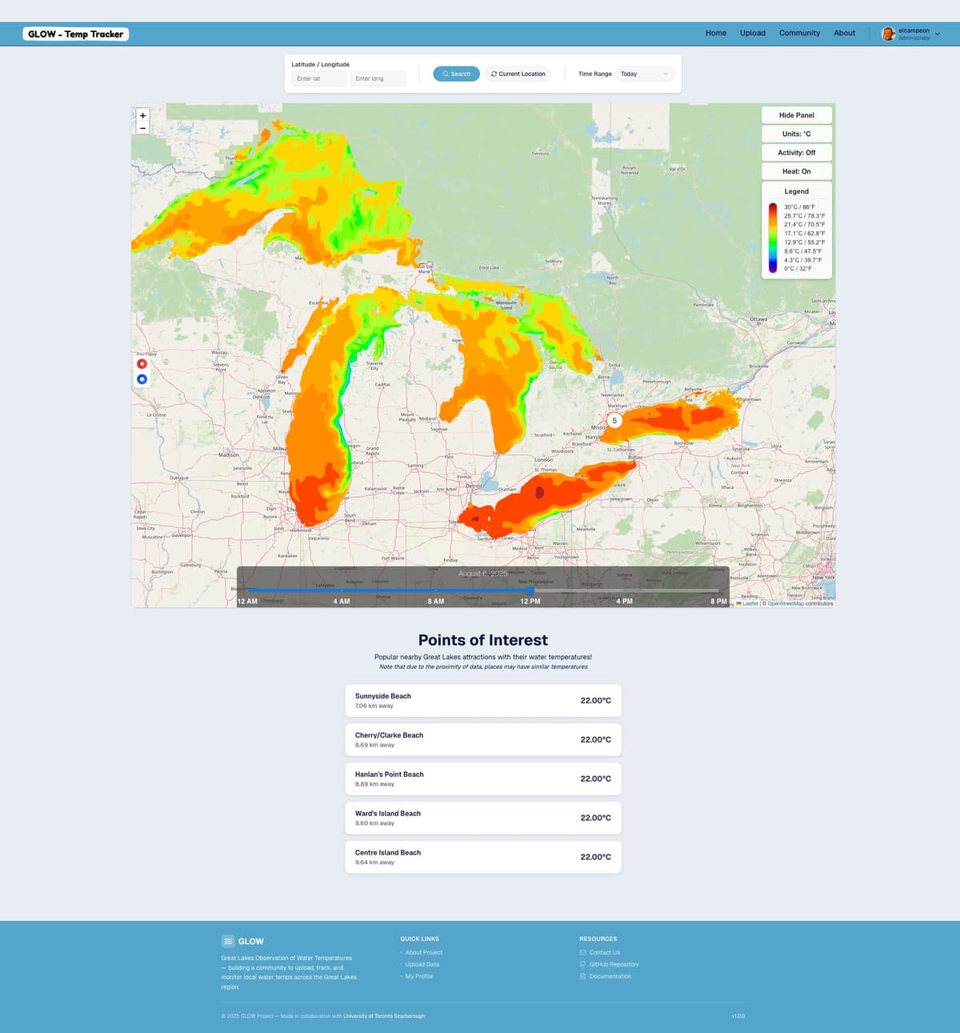Open the Documentation footer link
Image resolution: width=960 pixels, height=1033 pixels.
(610, 976)
